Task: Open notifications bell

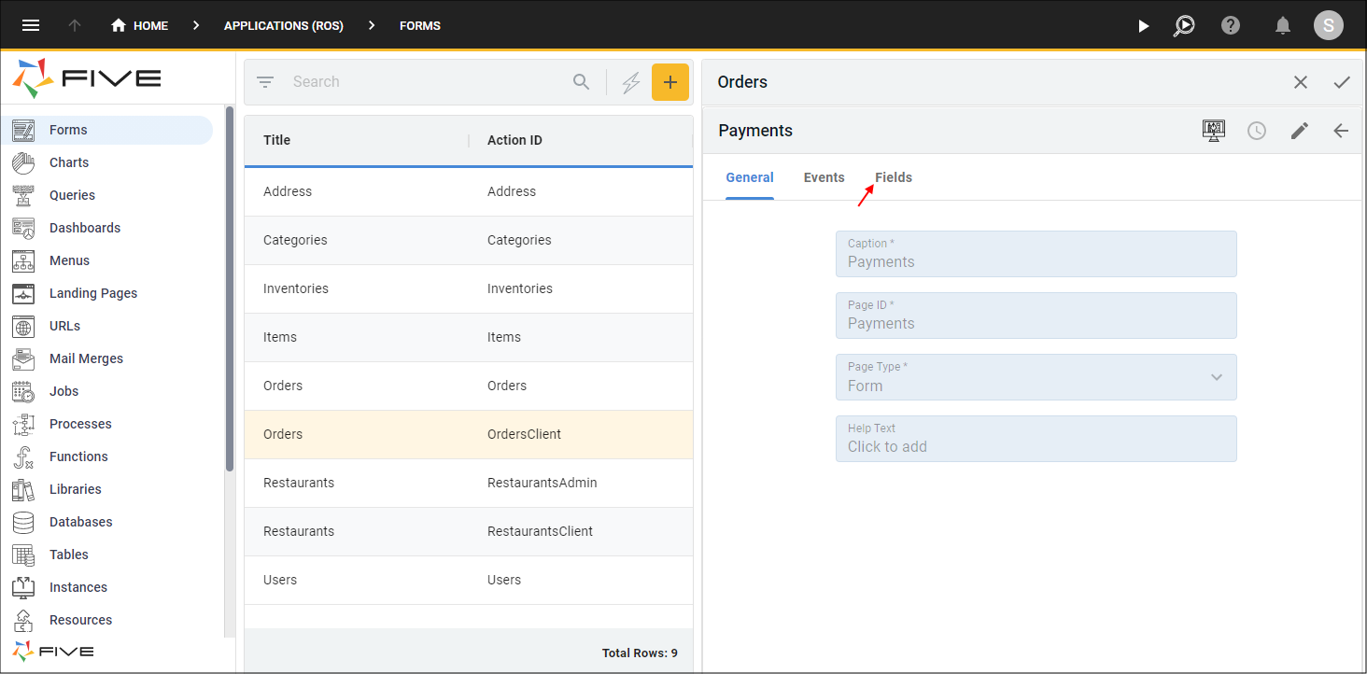Action: click(1283, 25)
